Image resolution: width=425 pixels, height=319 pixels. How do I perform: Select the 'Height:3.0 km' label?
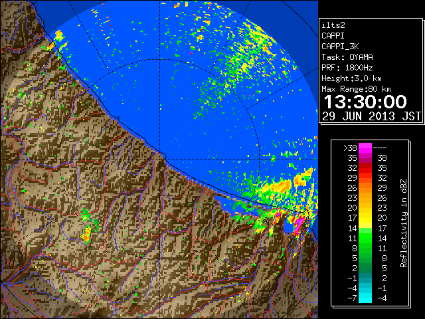351,78
